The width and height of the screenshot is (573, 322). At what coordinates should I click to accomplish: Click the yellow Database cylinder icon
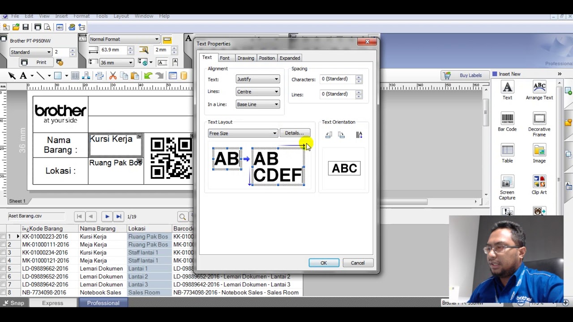pos(184,76)
